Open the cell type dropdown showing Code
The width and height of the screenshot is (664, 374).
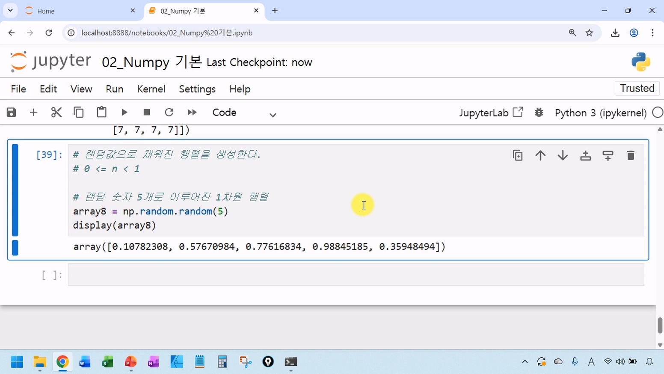(x=244, y=113)
